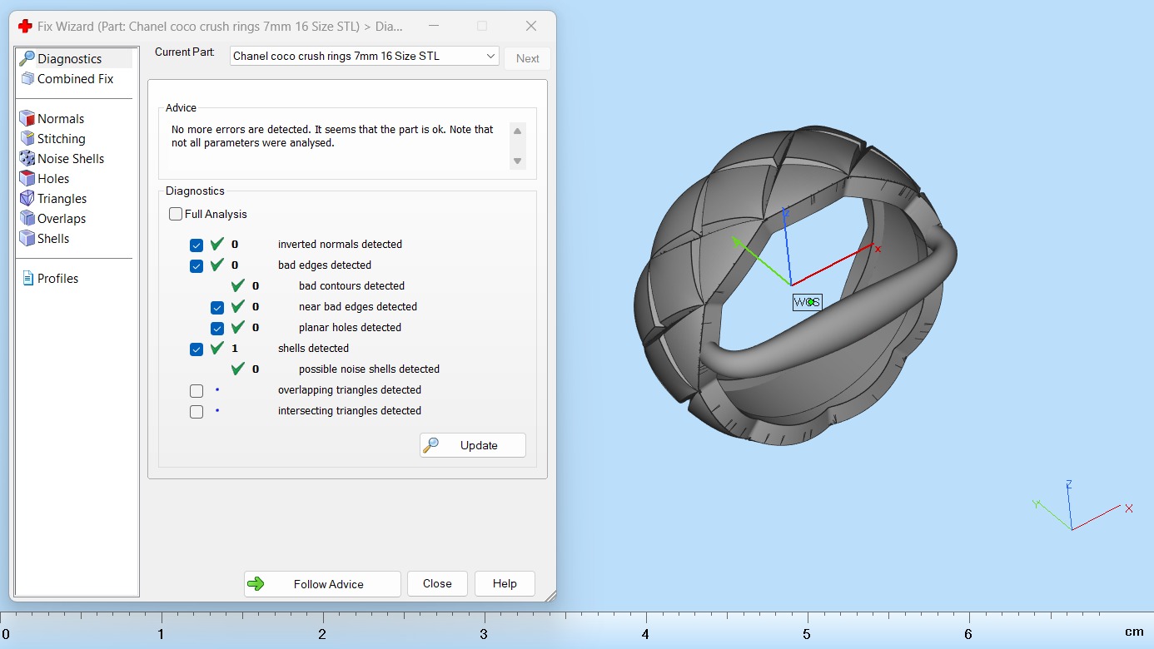The width and height of the screenshot is (1154, 649).
Task: Click the Overlaps cube icon
Action: click(x=27, y=219)
